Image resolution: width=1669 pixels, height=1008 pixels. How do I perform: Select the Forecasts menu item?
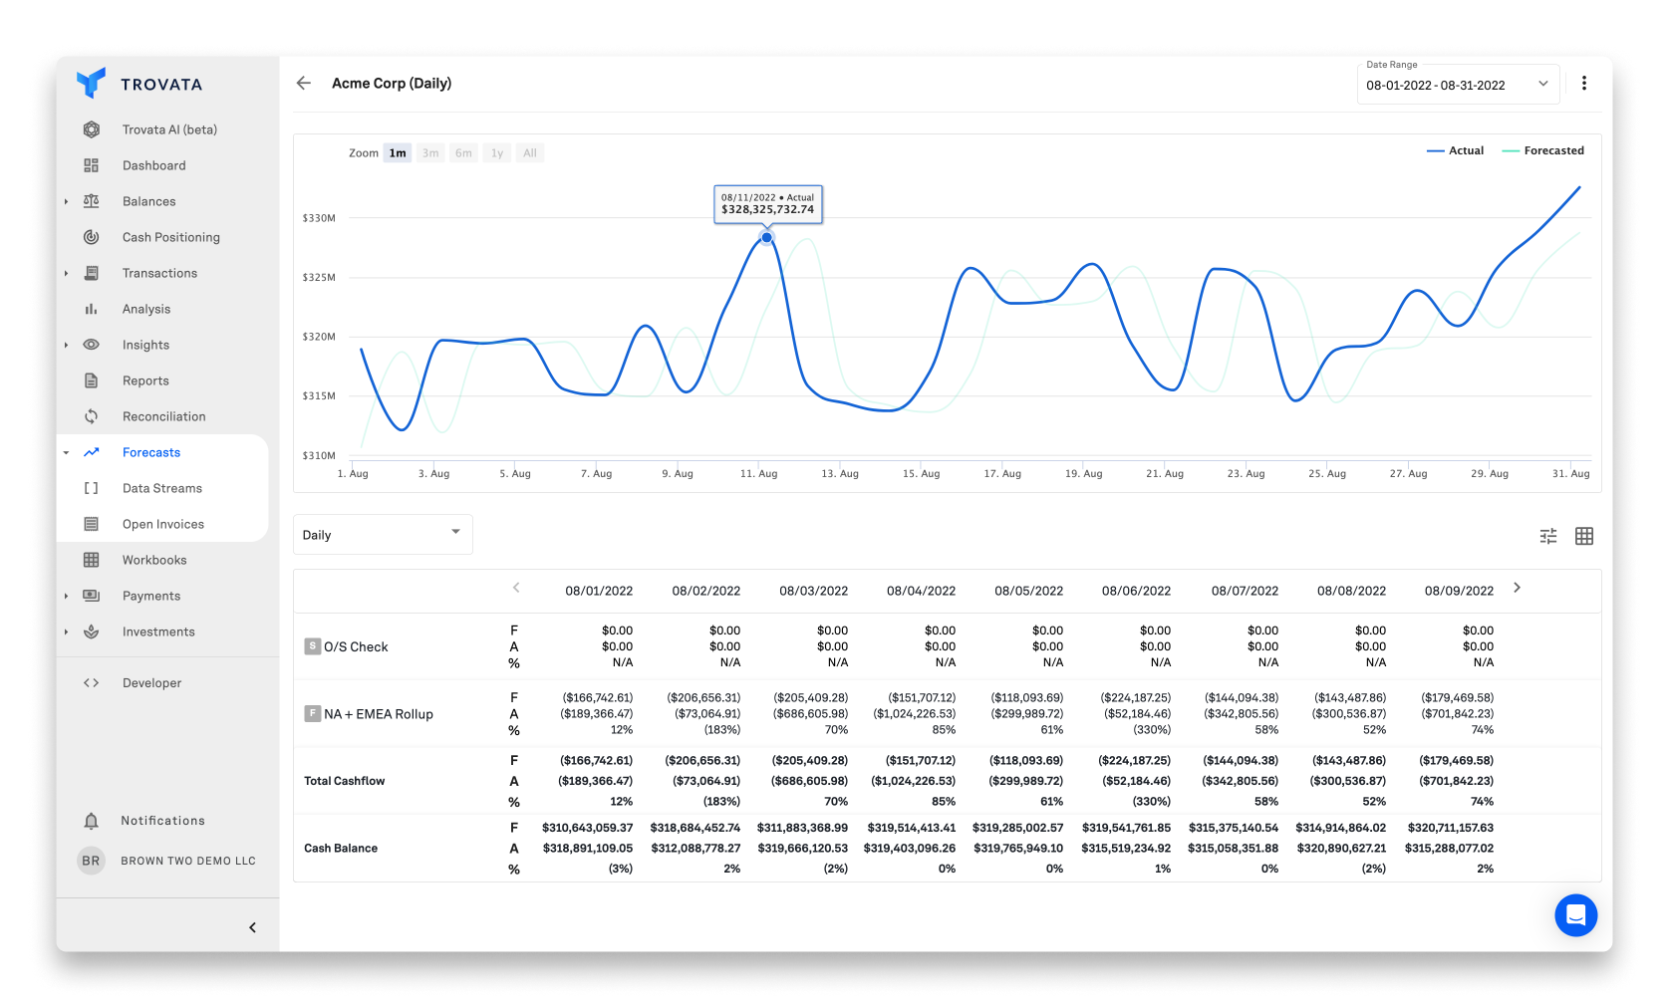pos(151,451)
